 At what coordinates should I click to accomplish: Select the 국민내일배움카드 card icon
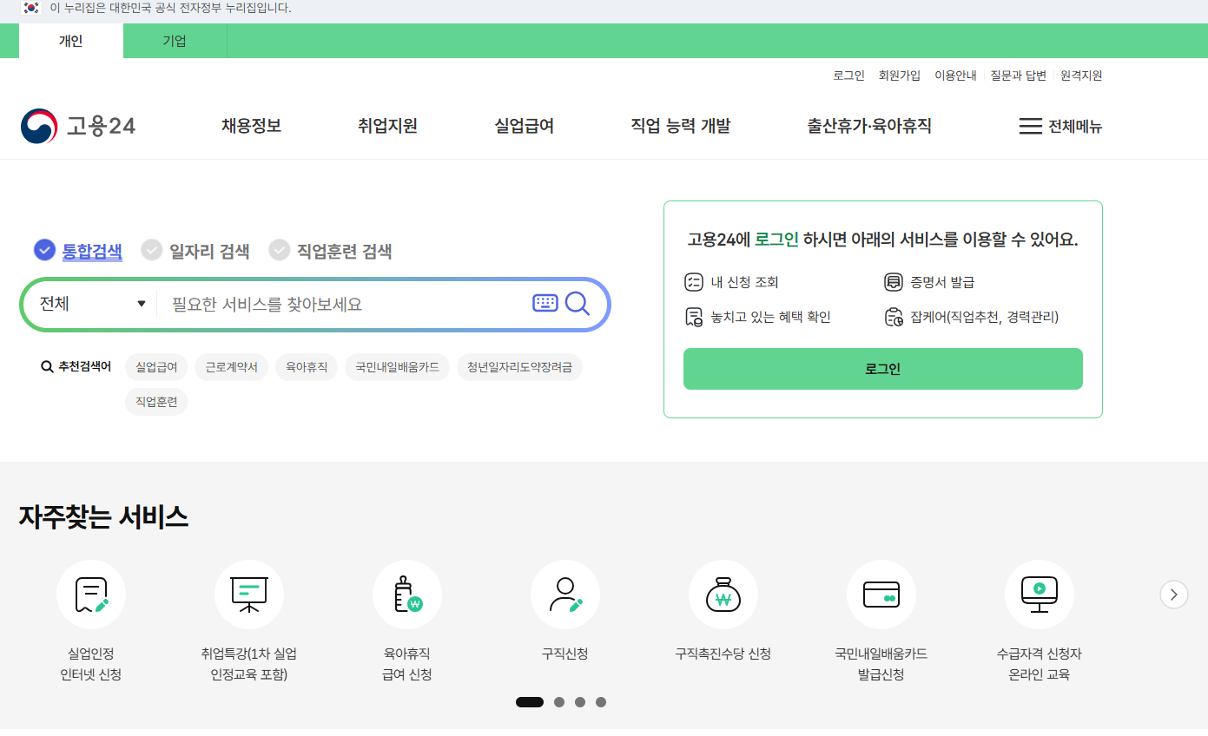coord(881,595)
